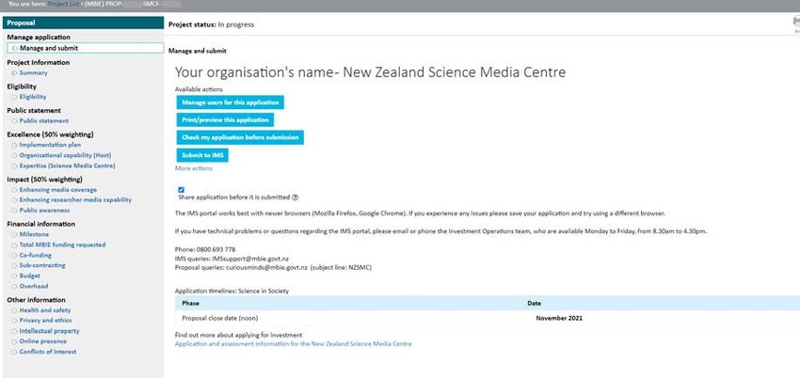
Task: Open Conflicts of interest section
Action: coord(48,352)
